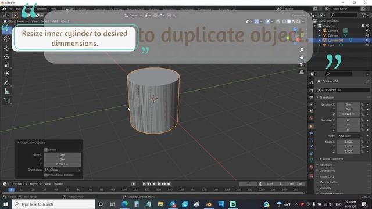Toggle Cylinder visibility eye in outliner
The image size is (372, 209).
coord(367,35)
